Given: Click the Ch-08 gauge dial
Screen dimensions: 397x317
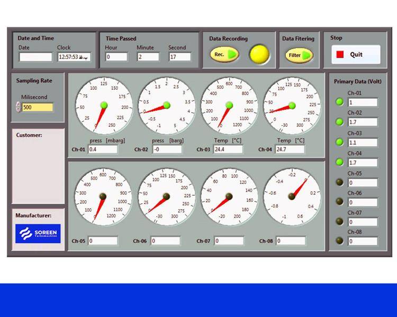Looking at the screenshot, I should coord(291,197).
